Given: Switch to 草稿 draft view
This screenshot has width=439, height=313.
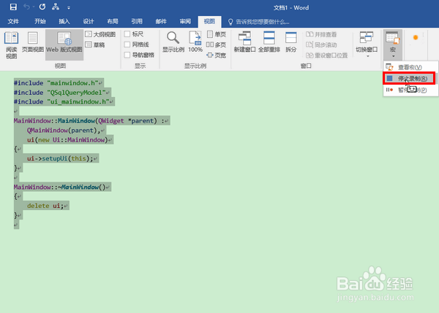Looking at the screenshot, I should (x=95, y=45).
